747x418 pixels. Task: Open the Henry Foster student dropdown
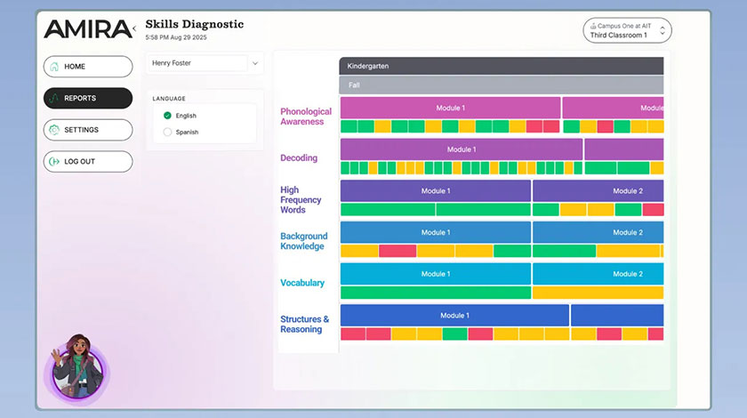click(205, 63)
